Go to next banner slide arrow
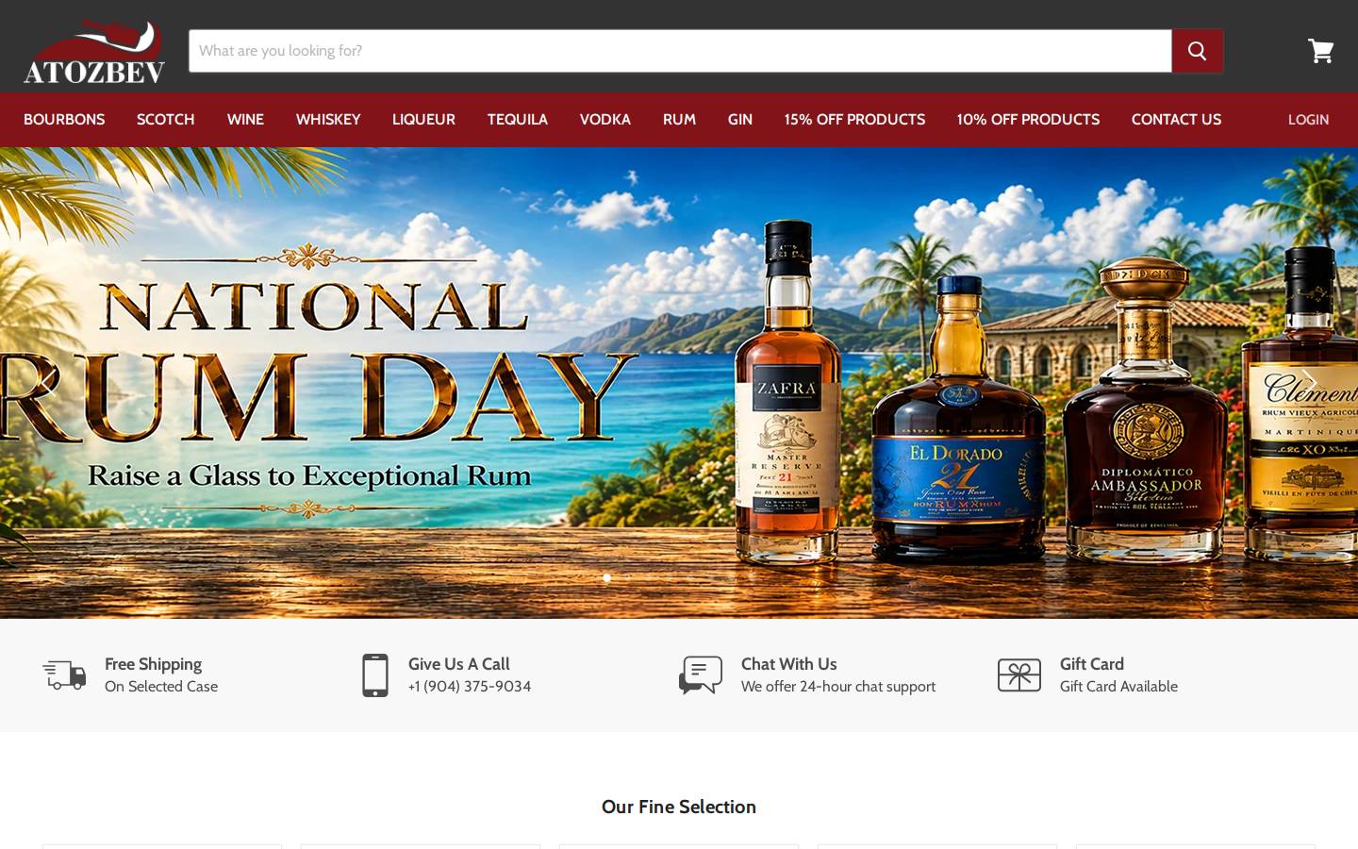Viewport: 1358px width, 849px height. click(1310, 382)
